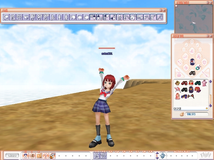Click the equipped teal ring slot
The height and width of the screenshot is (160, 214).
198,67
